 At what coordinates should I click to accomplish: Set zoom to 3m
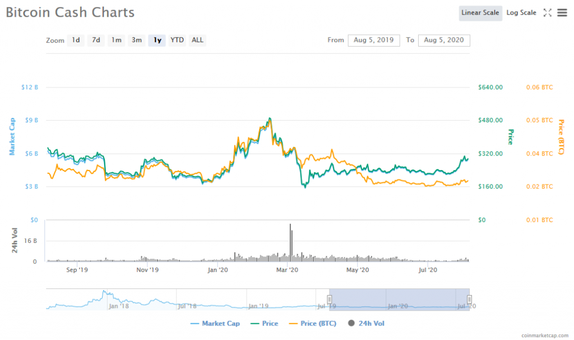[x=137, y=40]
